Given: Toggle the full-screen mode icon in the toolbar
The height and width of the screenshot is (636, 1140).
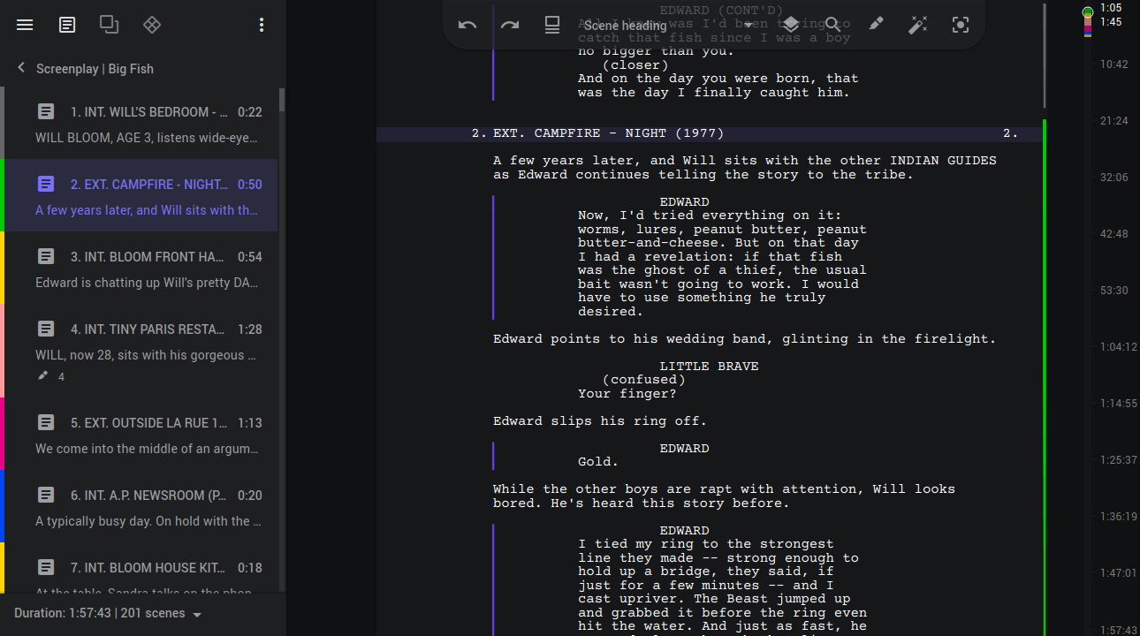Looking at the screenshot, I should (x=552, y=25).
